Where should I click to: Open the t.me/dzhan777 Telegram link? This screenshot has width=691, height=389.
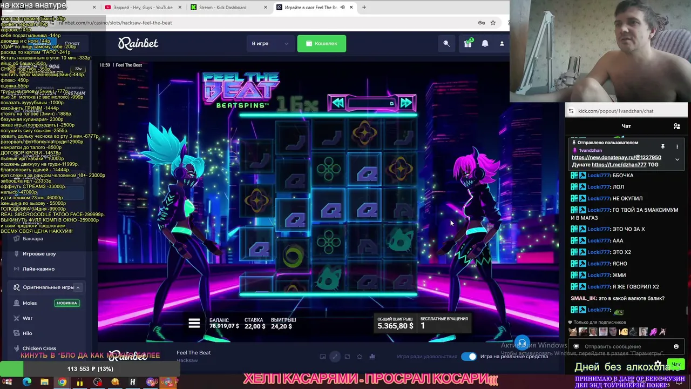coord(619,165)
